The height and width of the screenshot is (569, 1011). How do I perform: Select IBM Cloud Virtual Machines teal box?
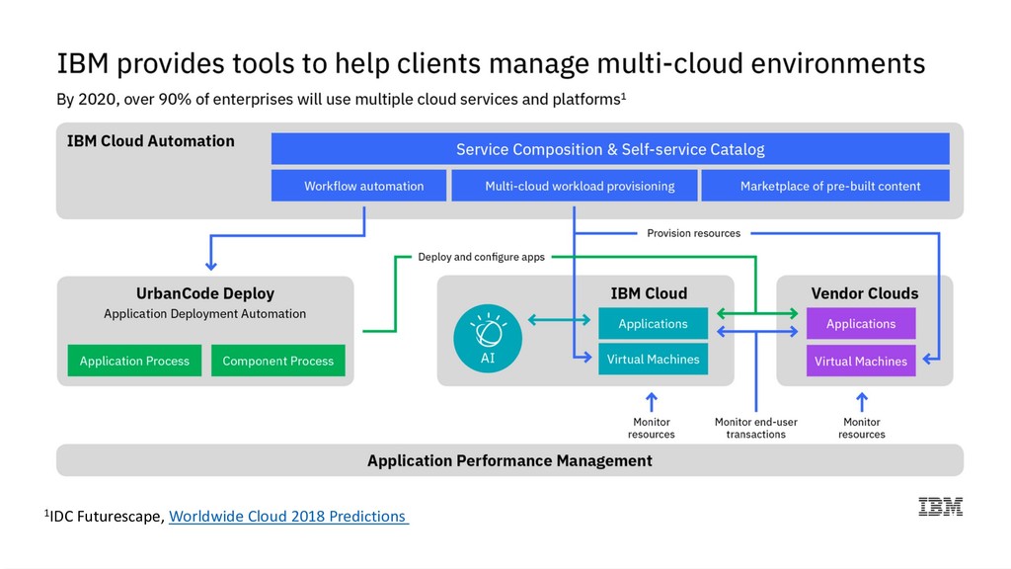coord(654,360)
